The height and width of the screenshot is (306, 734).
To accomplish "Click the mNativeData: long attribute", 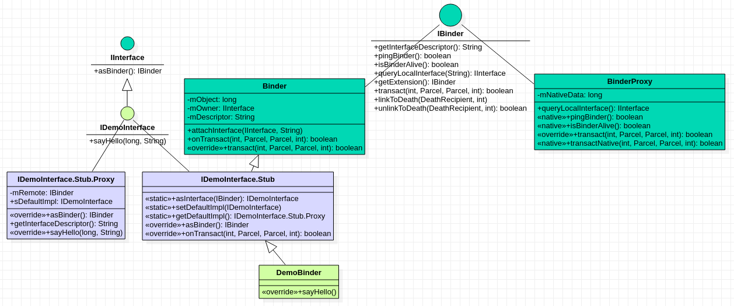I will coord(569,95).
